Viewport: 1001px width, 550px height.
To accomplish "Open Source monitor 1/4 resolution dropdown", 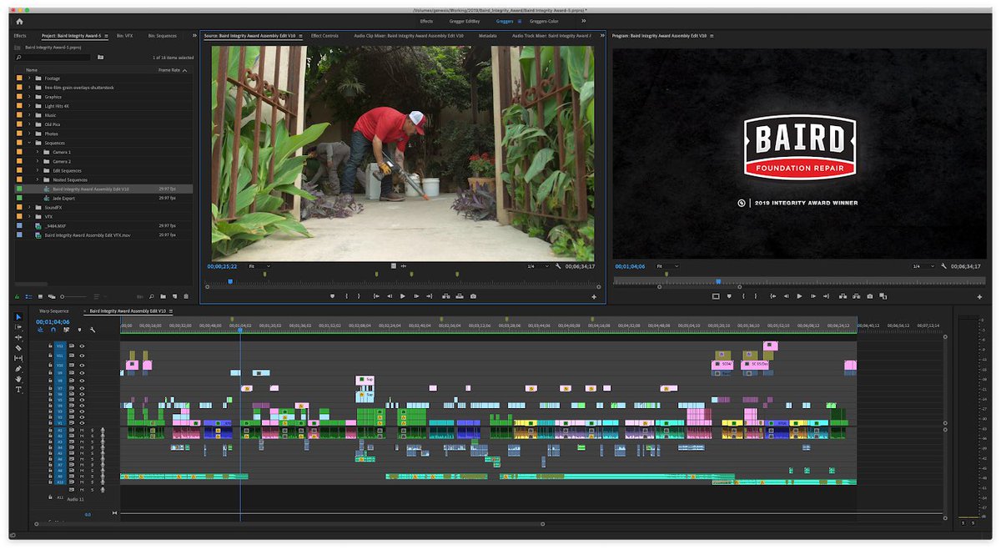I will (536, 266).
